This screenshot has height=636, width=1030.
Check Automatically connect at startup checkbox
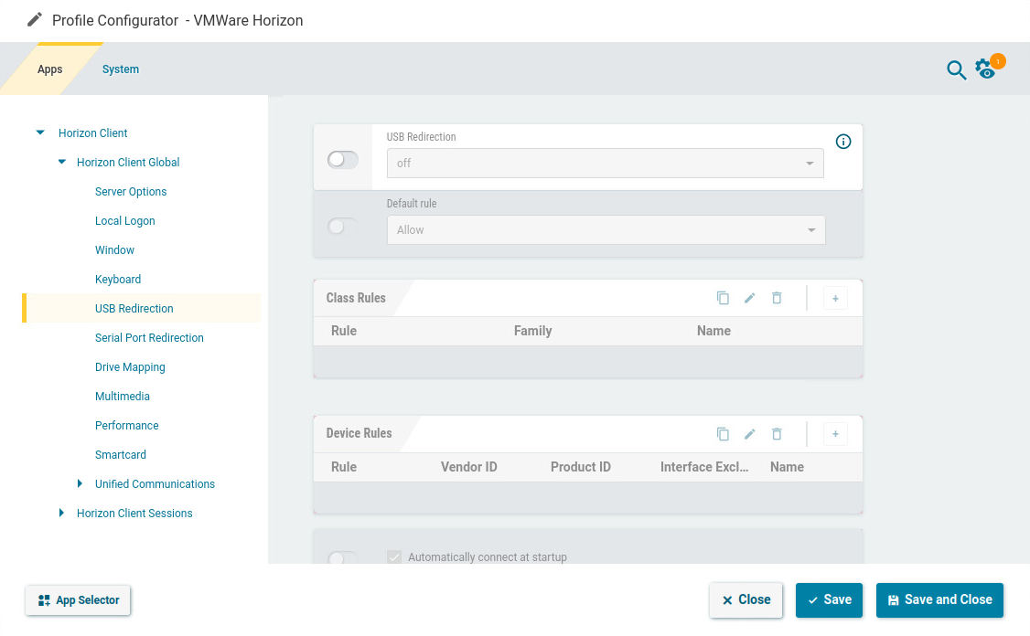pyautogui.click(x=394, y=556)
